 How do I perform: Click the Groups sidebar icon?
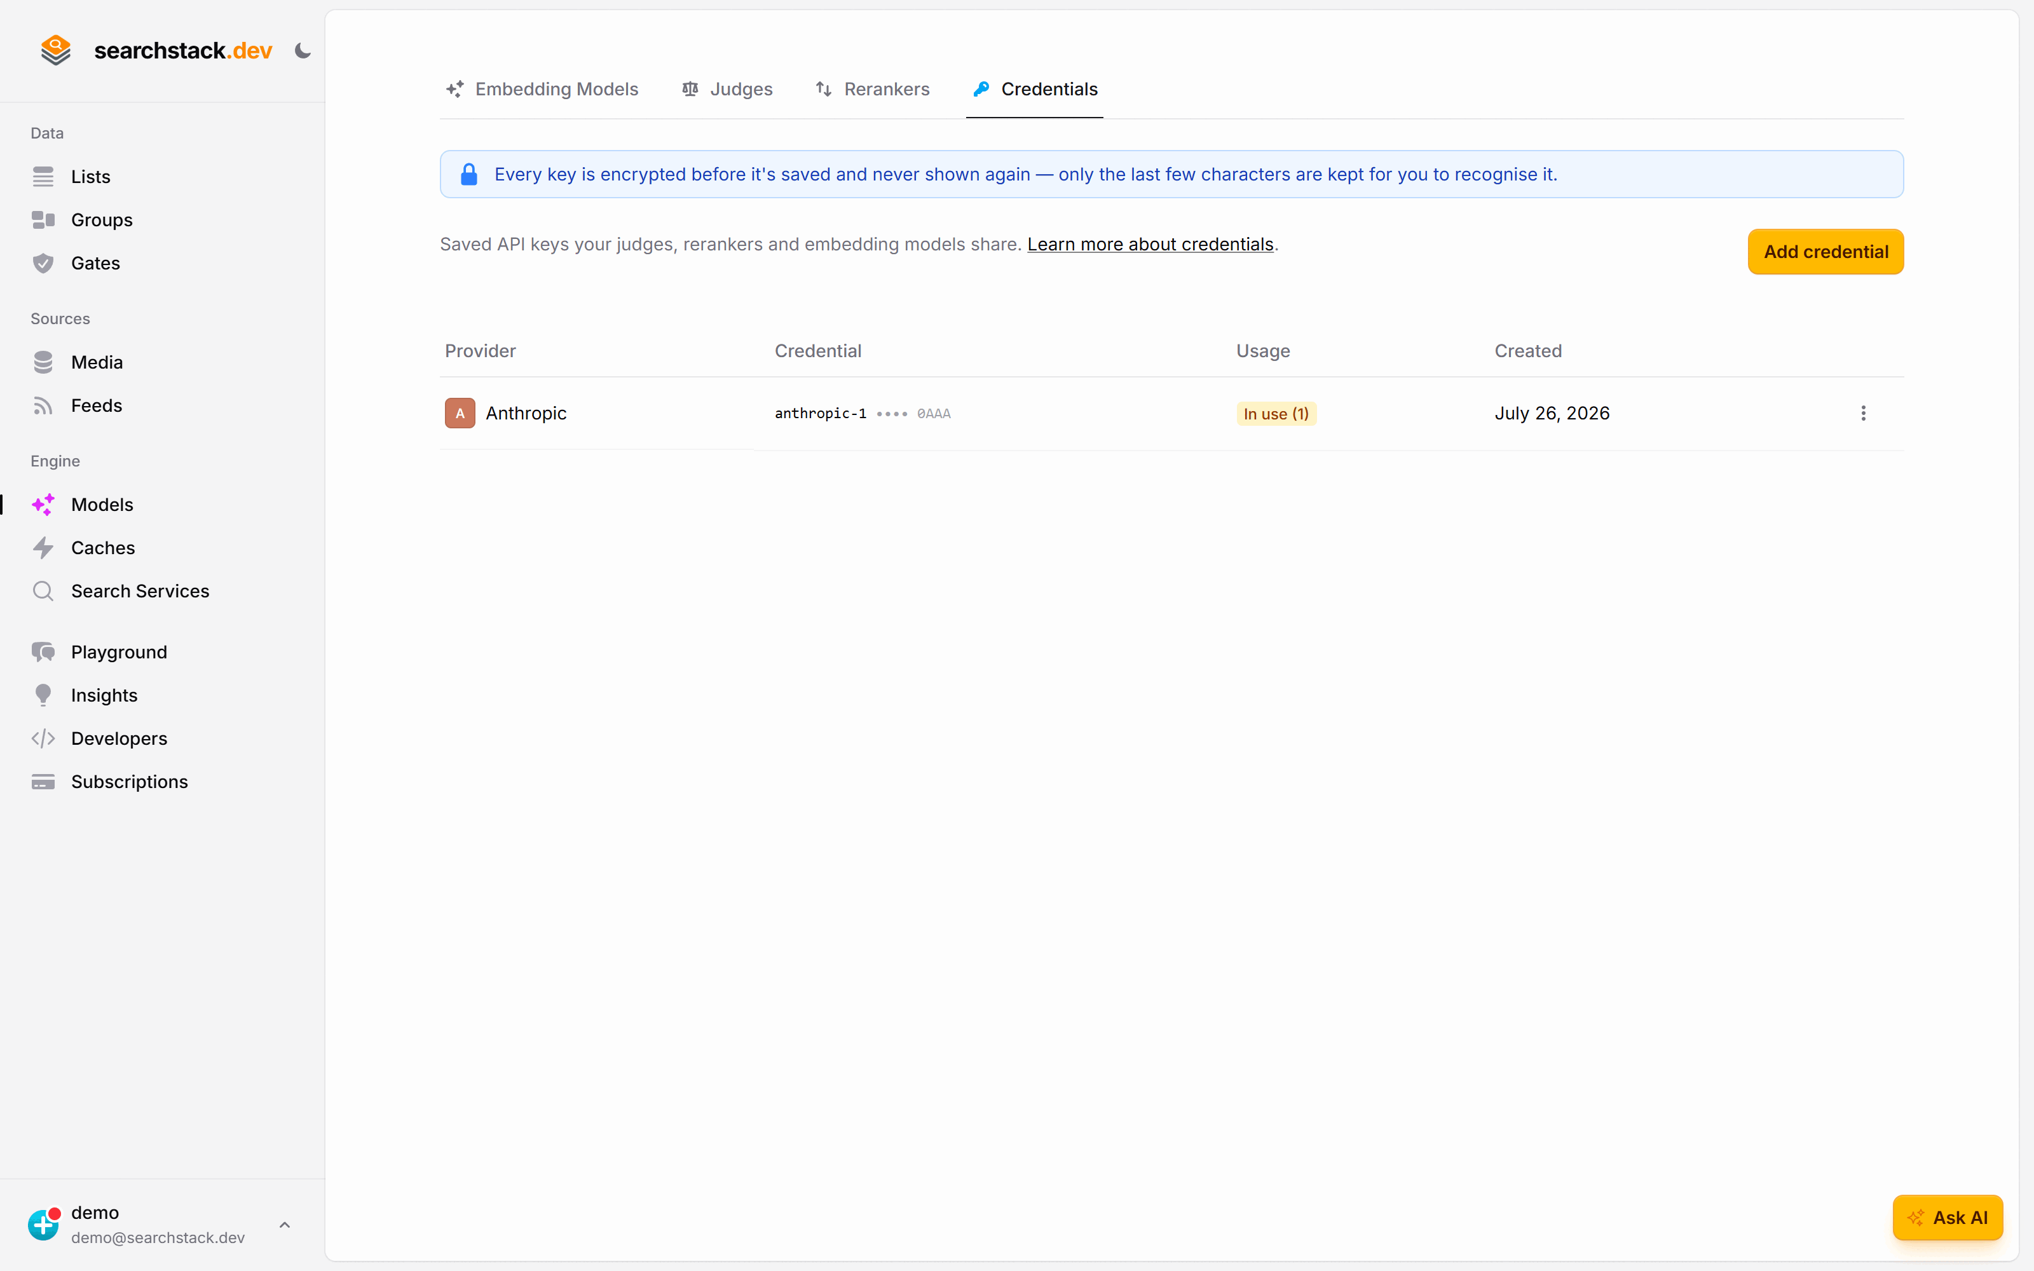[x=43, y=219]
